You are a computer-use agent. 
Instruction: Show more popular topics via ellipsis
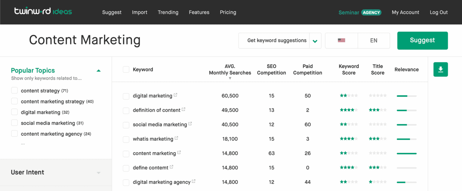[x=23, y=144]
